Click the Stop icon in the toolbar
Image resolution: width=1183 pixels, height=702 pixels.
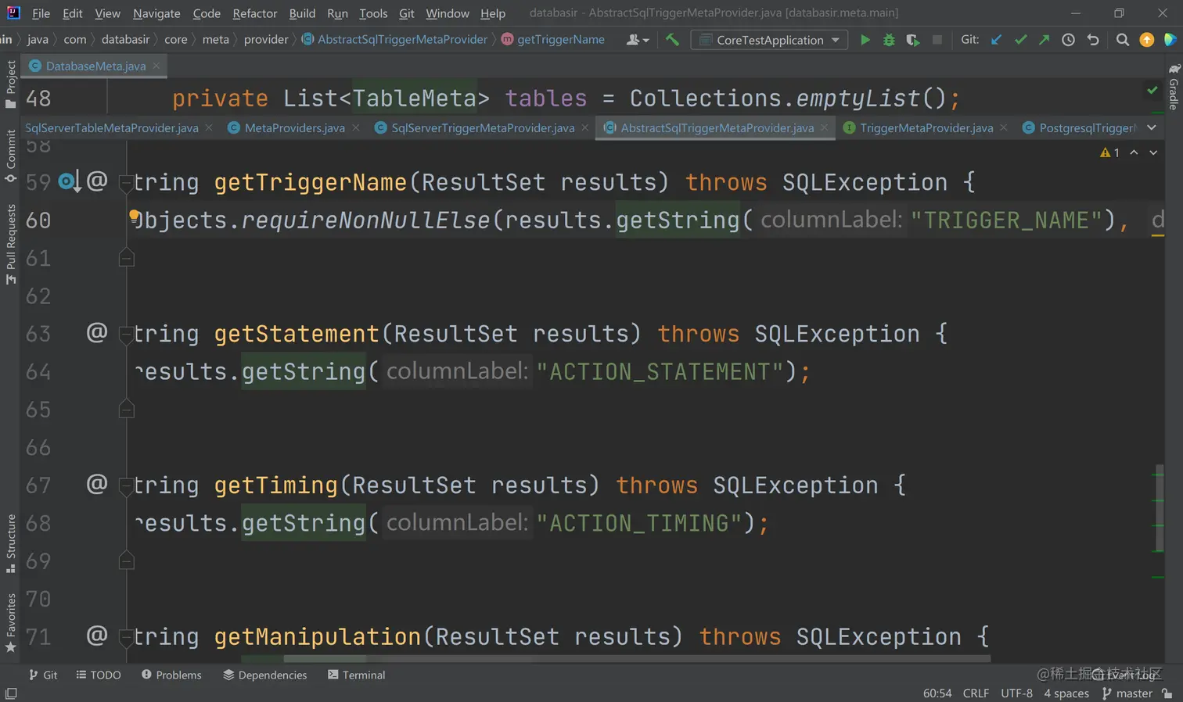937,40
